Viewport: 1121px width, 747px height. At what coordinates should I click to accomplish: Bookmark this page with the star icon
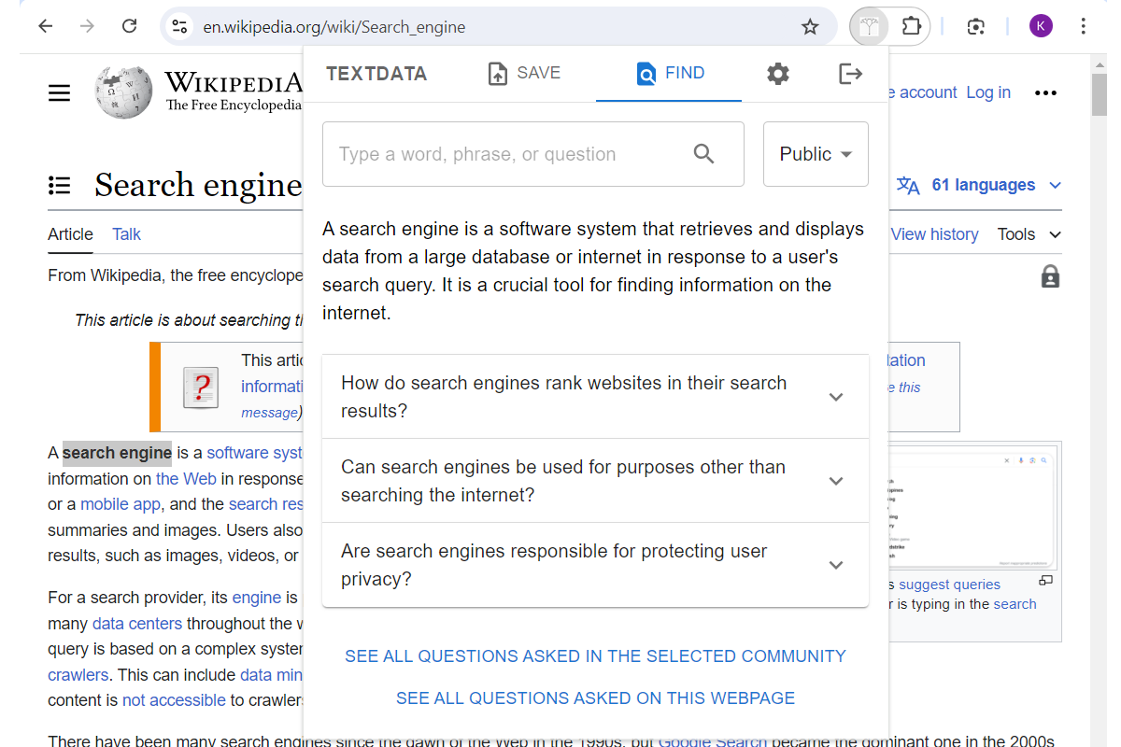click(810, 27)
